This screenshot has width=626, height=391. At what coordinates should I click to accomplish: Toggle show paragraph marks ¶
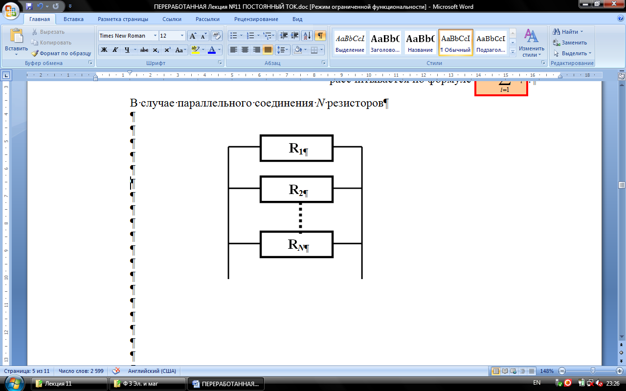coord(320,36)
